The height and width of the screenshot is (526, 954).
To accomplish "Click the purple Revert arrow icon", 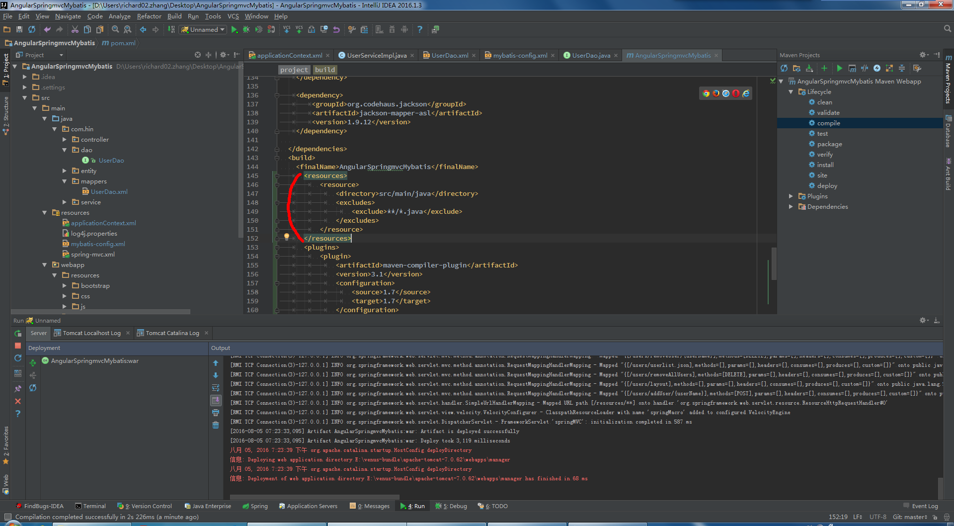I will (336, 30).
